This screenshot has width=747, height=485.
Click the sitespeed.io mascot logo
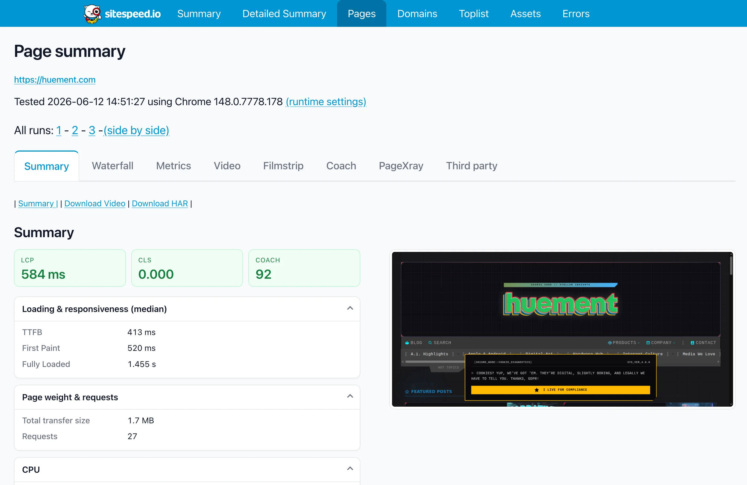click(92, 14)
